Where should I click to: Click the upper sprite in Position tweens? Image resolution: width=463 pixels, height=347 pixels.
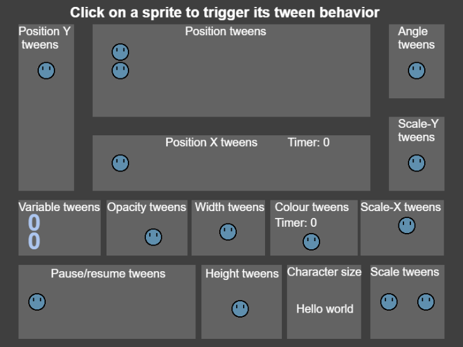(x=120, y=52)
